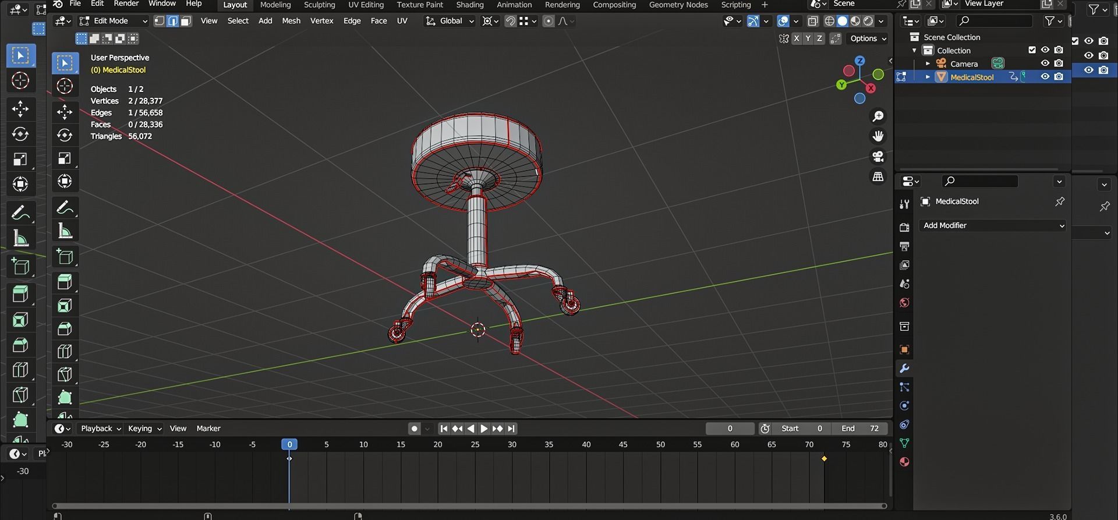Select the Add Cube tool in front viewport toolbar
Image resolution: width=1118 pixels, height=520 pixels.
65,257
